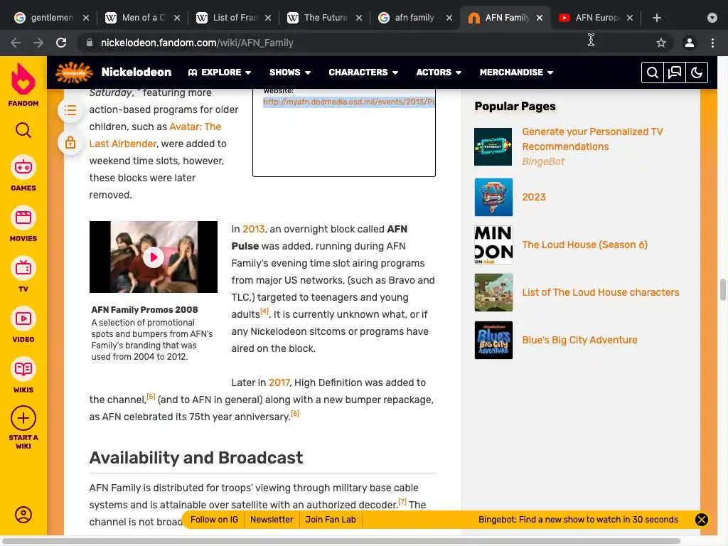Go forward with browser forward arrow
The height and width of the screenshot is (546, 728).
38,43
